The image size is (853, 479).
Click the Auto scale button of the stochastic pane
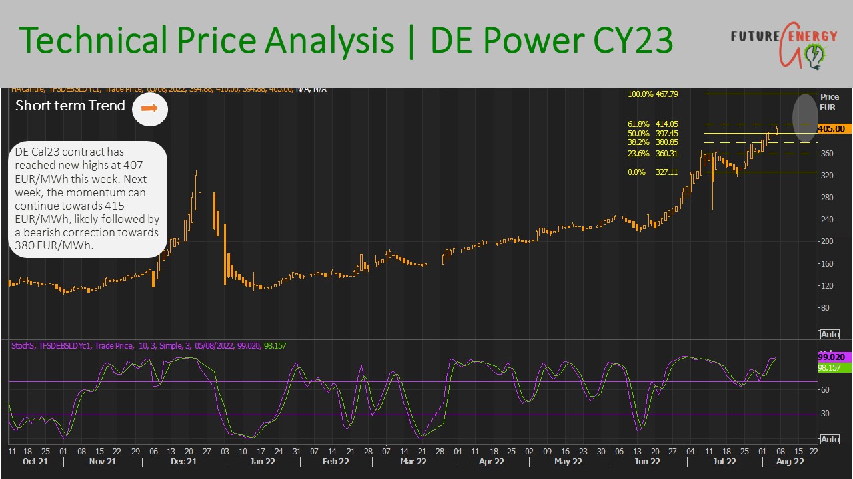(830, 440)
